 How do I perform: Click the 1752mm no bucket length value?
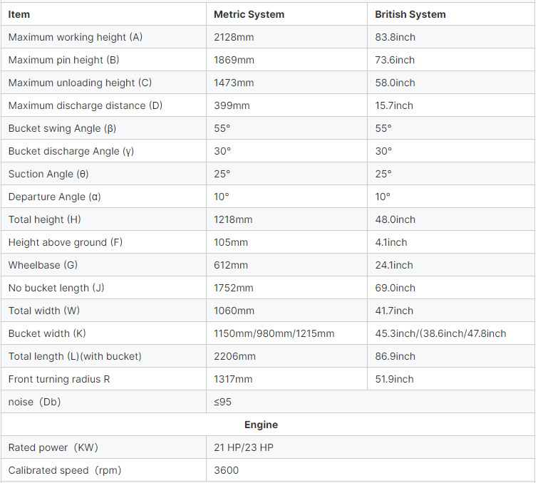pyautogui.click(x=234, y=288)
